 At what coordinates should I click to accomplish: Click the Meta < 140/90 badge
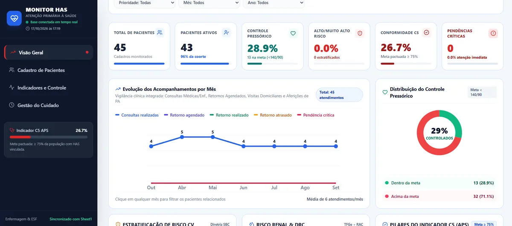482,92
